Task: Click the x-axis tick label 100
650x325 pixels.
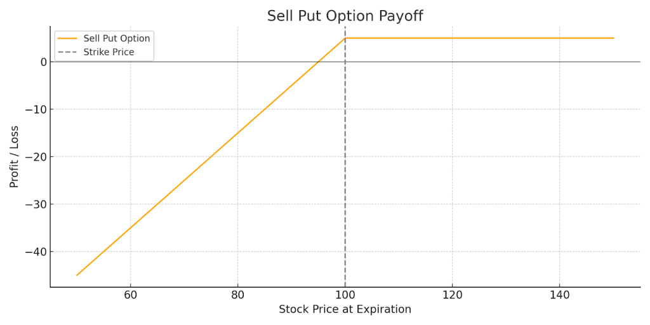Action: 345,295
